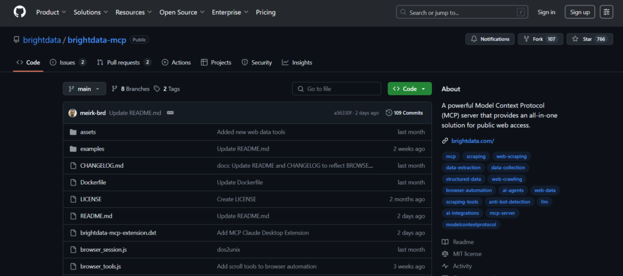623x276 pixels.
Task: Open the brightdata.com/ website link
Action: tap(473, 140)
